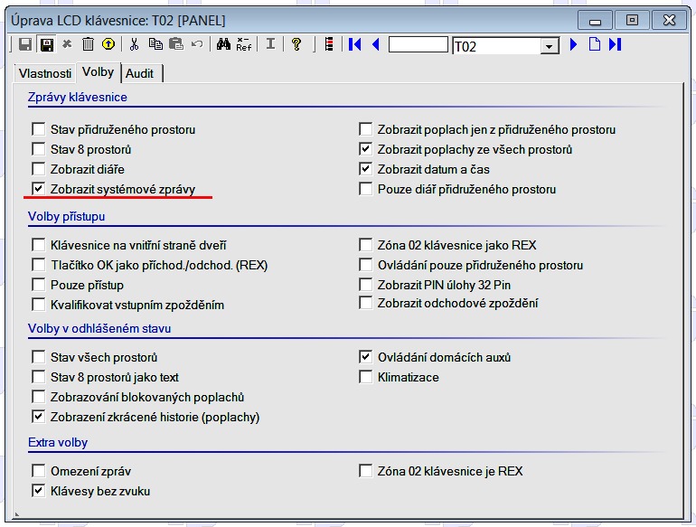
Task: Click the scissors cut icon
Action: [x=135, y=44]
